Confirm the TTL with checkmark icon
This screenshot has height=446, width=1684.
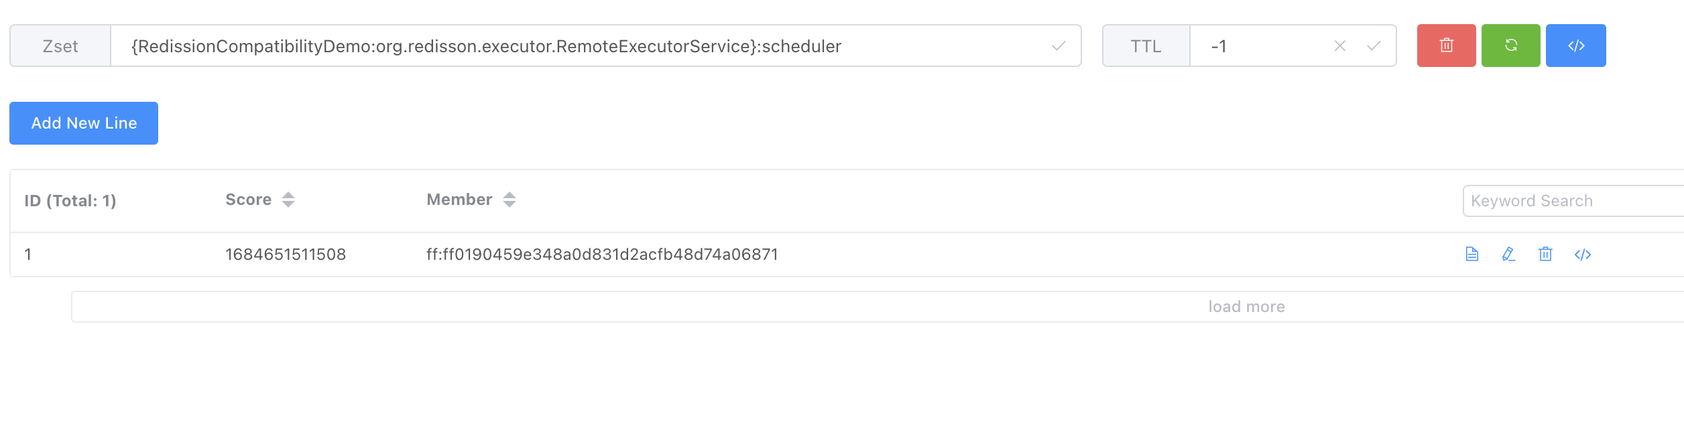pyautogui.click(x=1375, y=46)
